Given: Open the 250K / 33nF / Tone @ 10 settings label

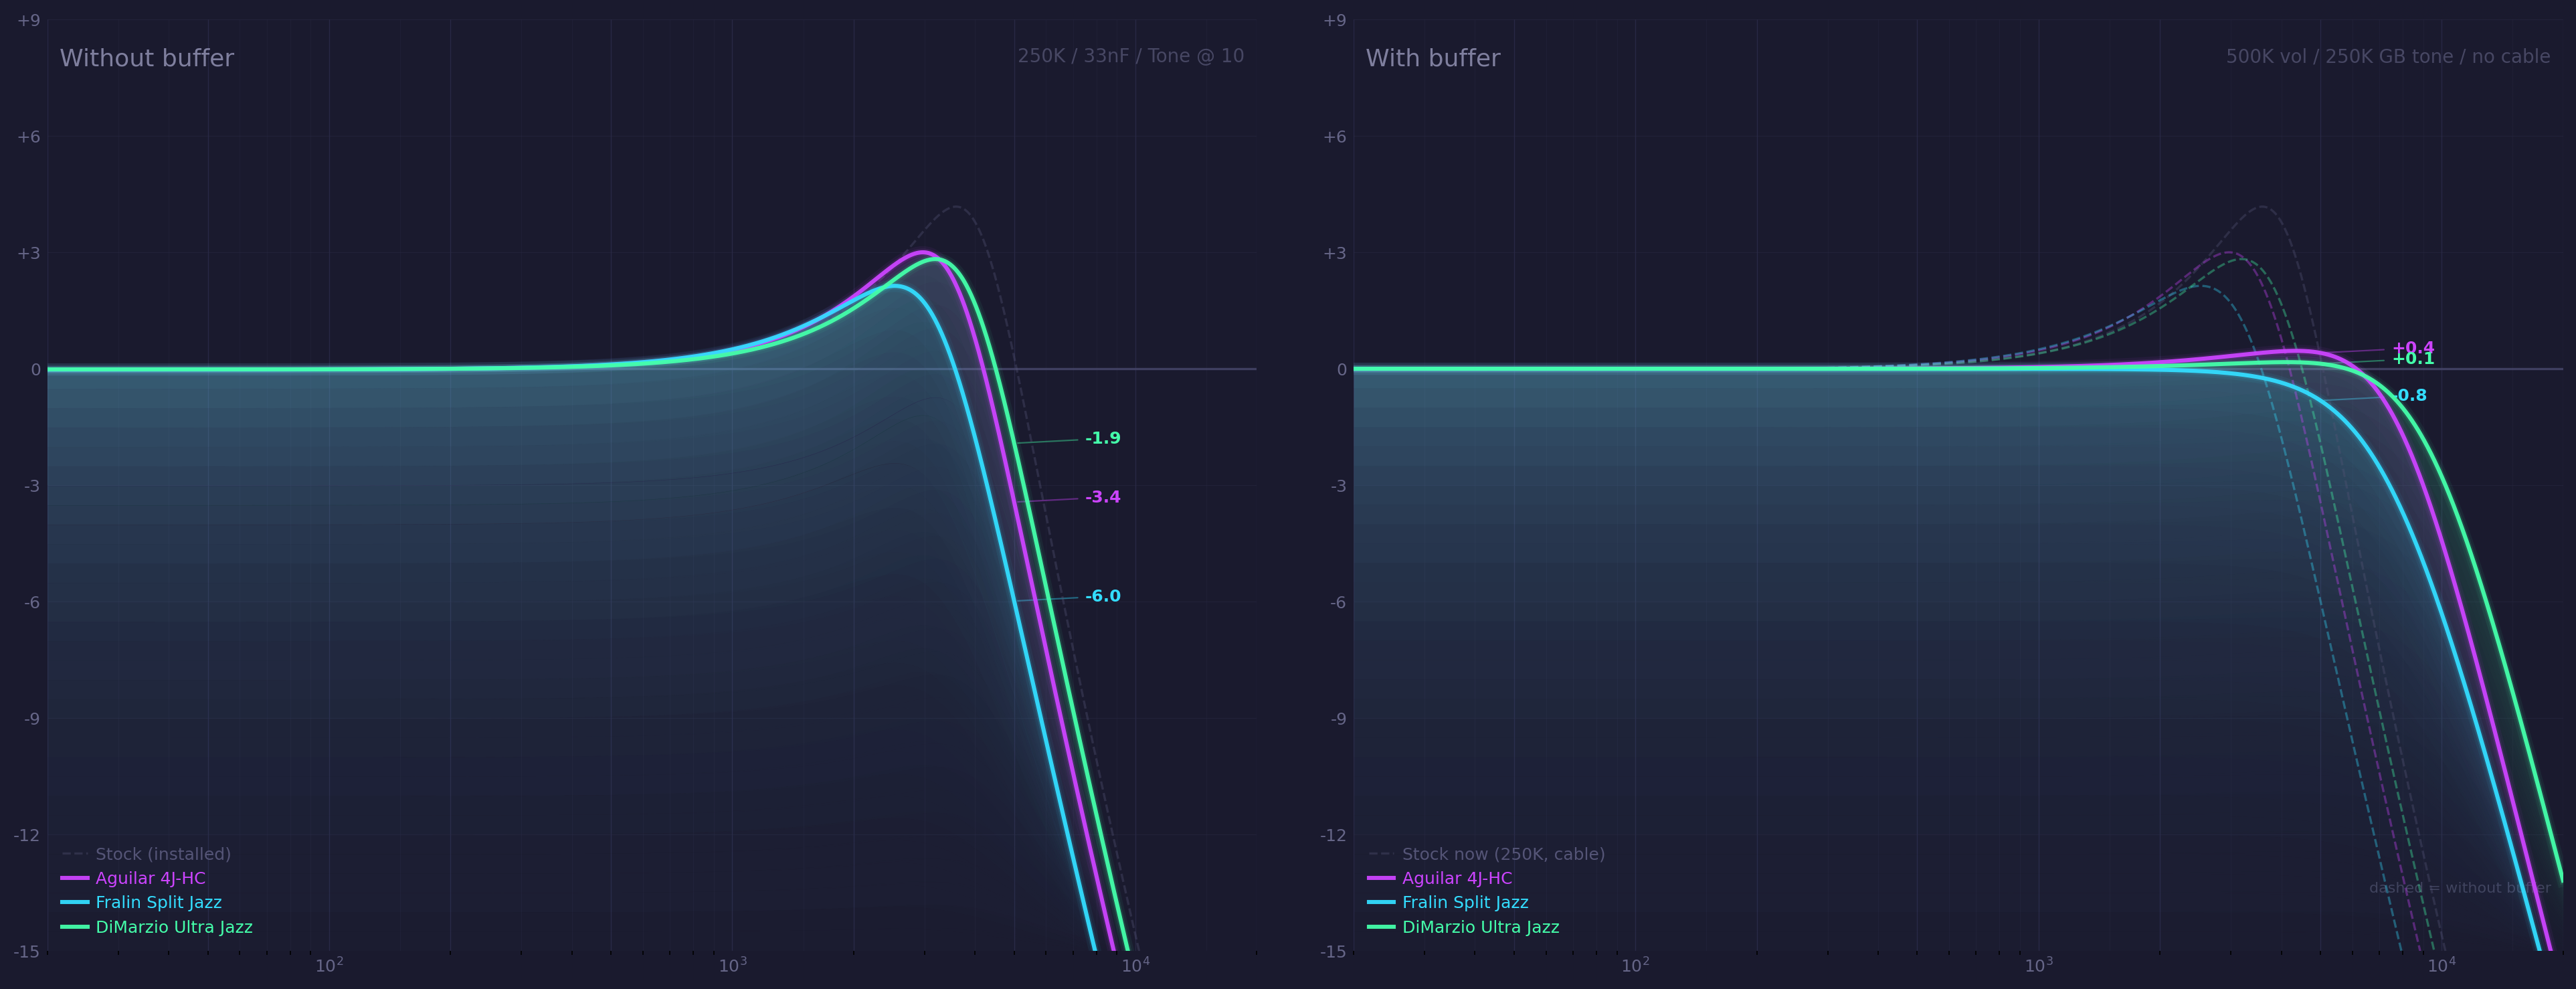Looking at the screenshot, I should 1131,55.
